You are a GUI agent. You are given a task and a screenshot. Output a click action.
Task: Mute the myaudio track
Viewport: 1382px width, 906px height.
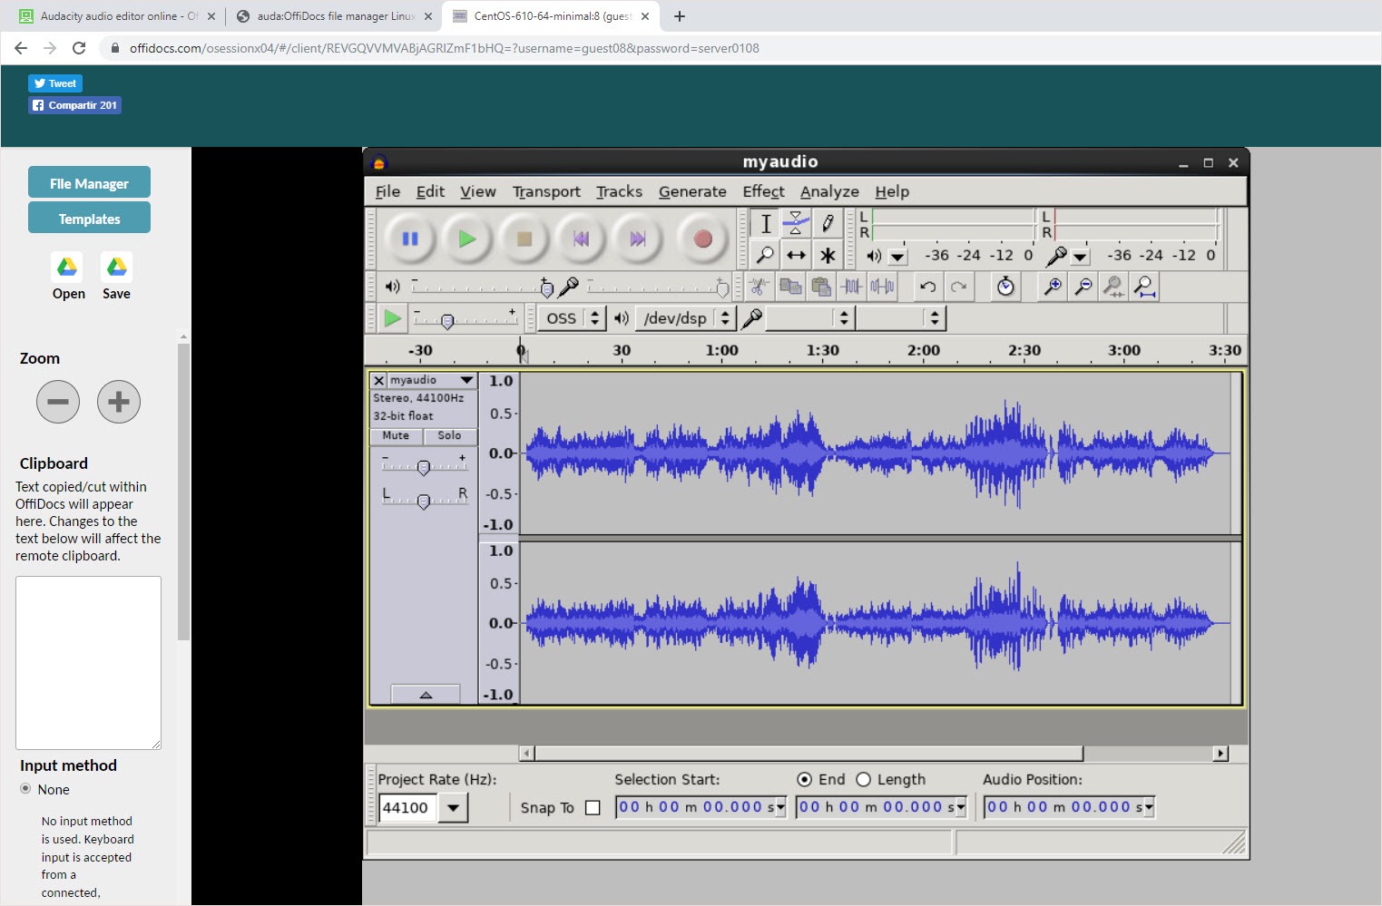coord(396,436)
